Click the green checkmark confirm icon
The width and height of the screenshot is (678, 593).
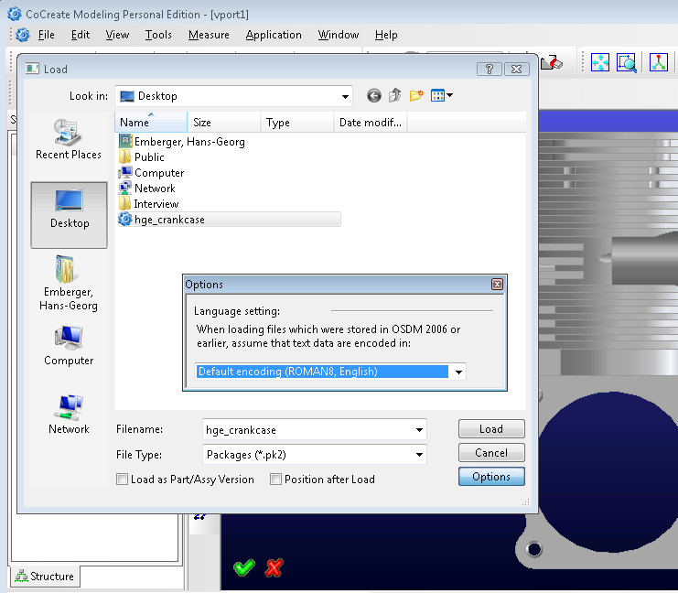244,567
